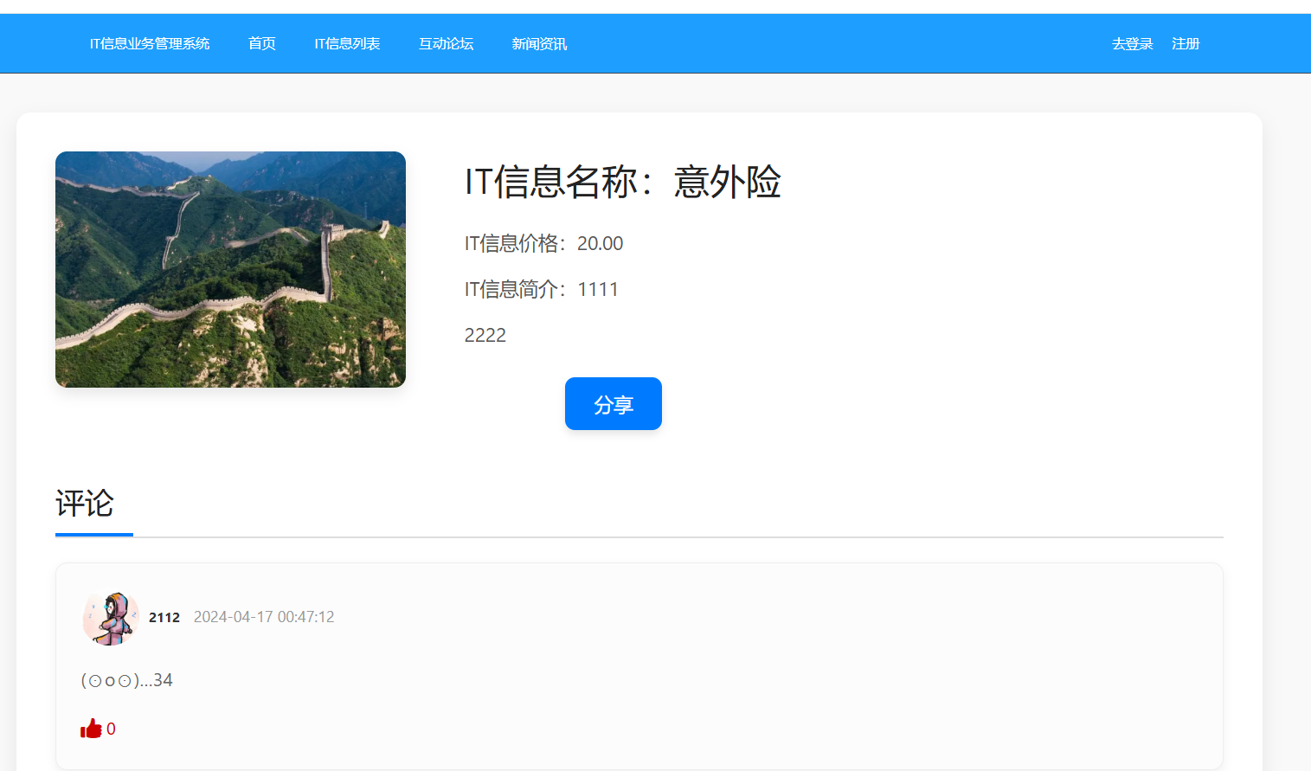Open the IT信息列表 menu item
The image size is (1311, 771).
pos(347,44)
